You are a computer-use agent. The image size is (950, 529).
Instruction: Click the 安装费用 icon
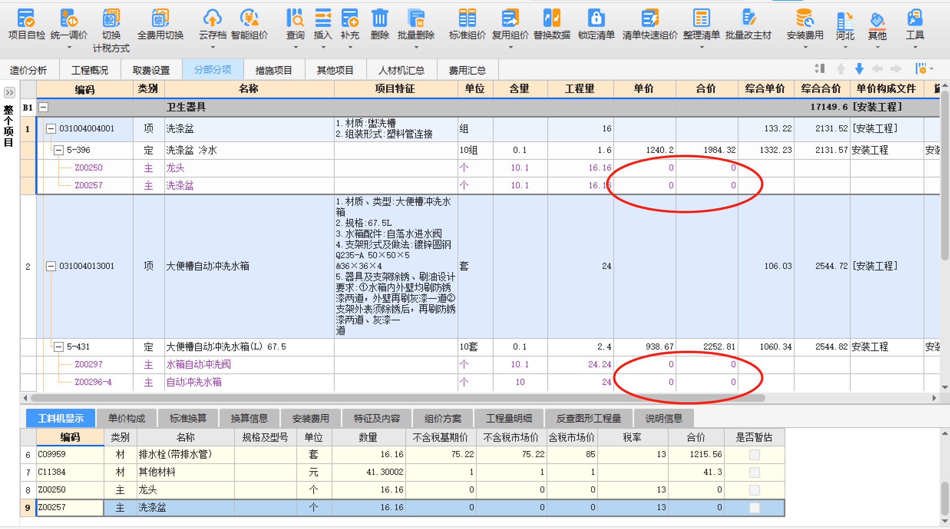tap(805, 18)
